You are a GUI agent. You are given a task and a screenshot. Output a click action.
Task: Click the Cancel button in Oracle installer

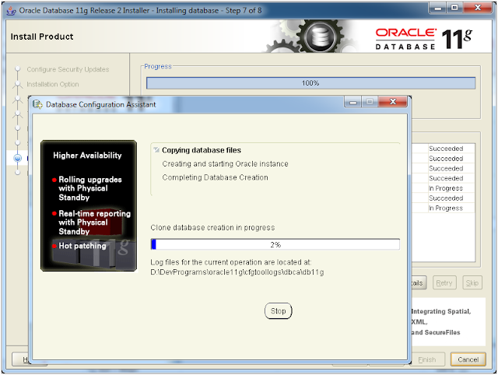468,359
